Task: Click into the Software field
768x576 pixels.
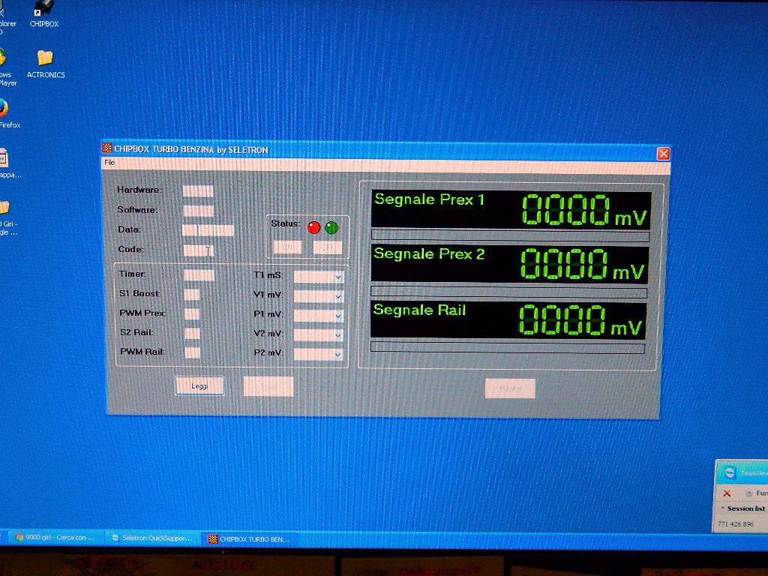Action: (198, 211)
